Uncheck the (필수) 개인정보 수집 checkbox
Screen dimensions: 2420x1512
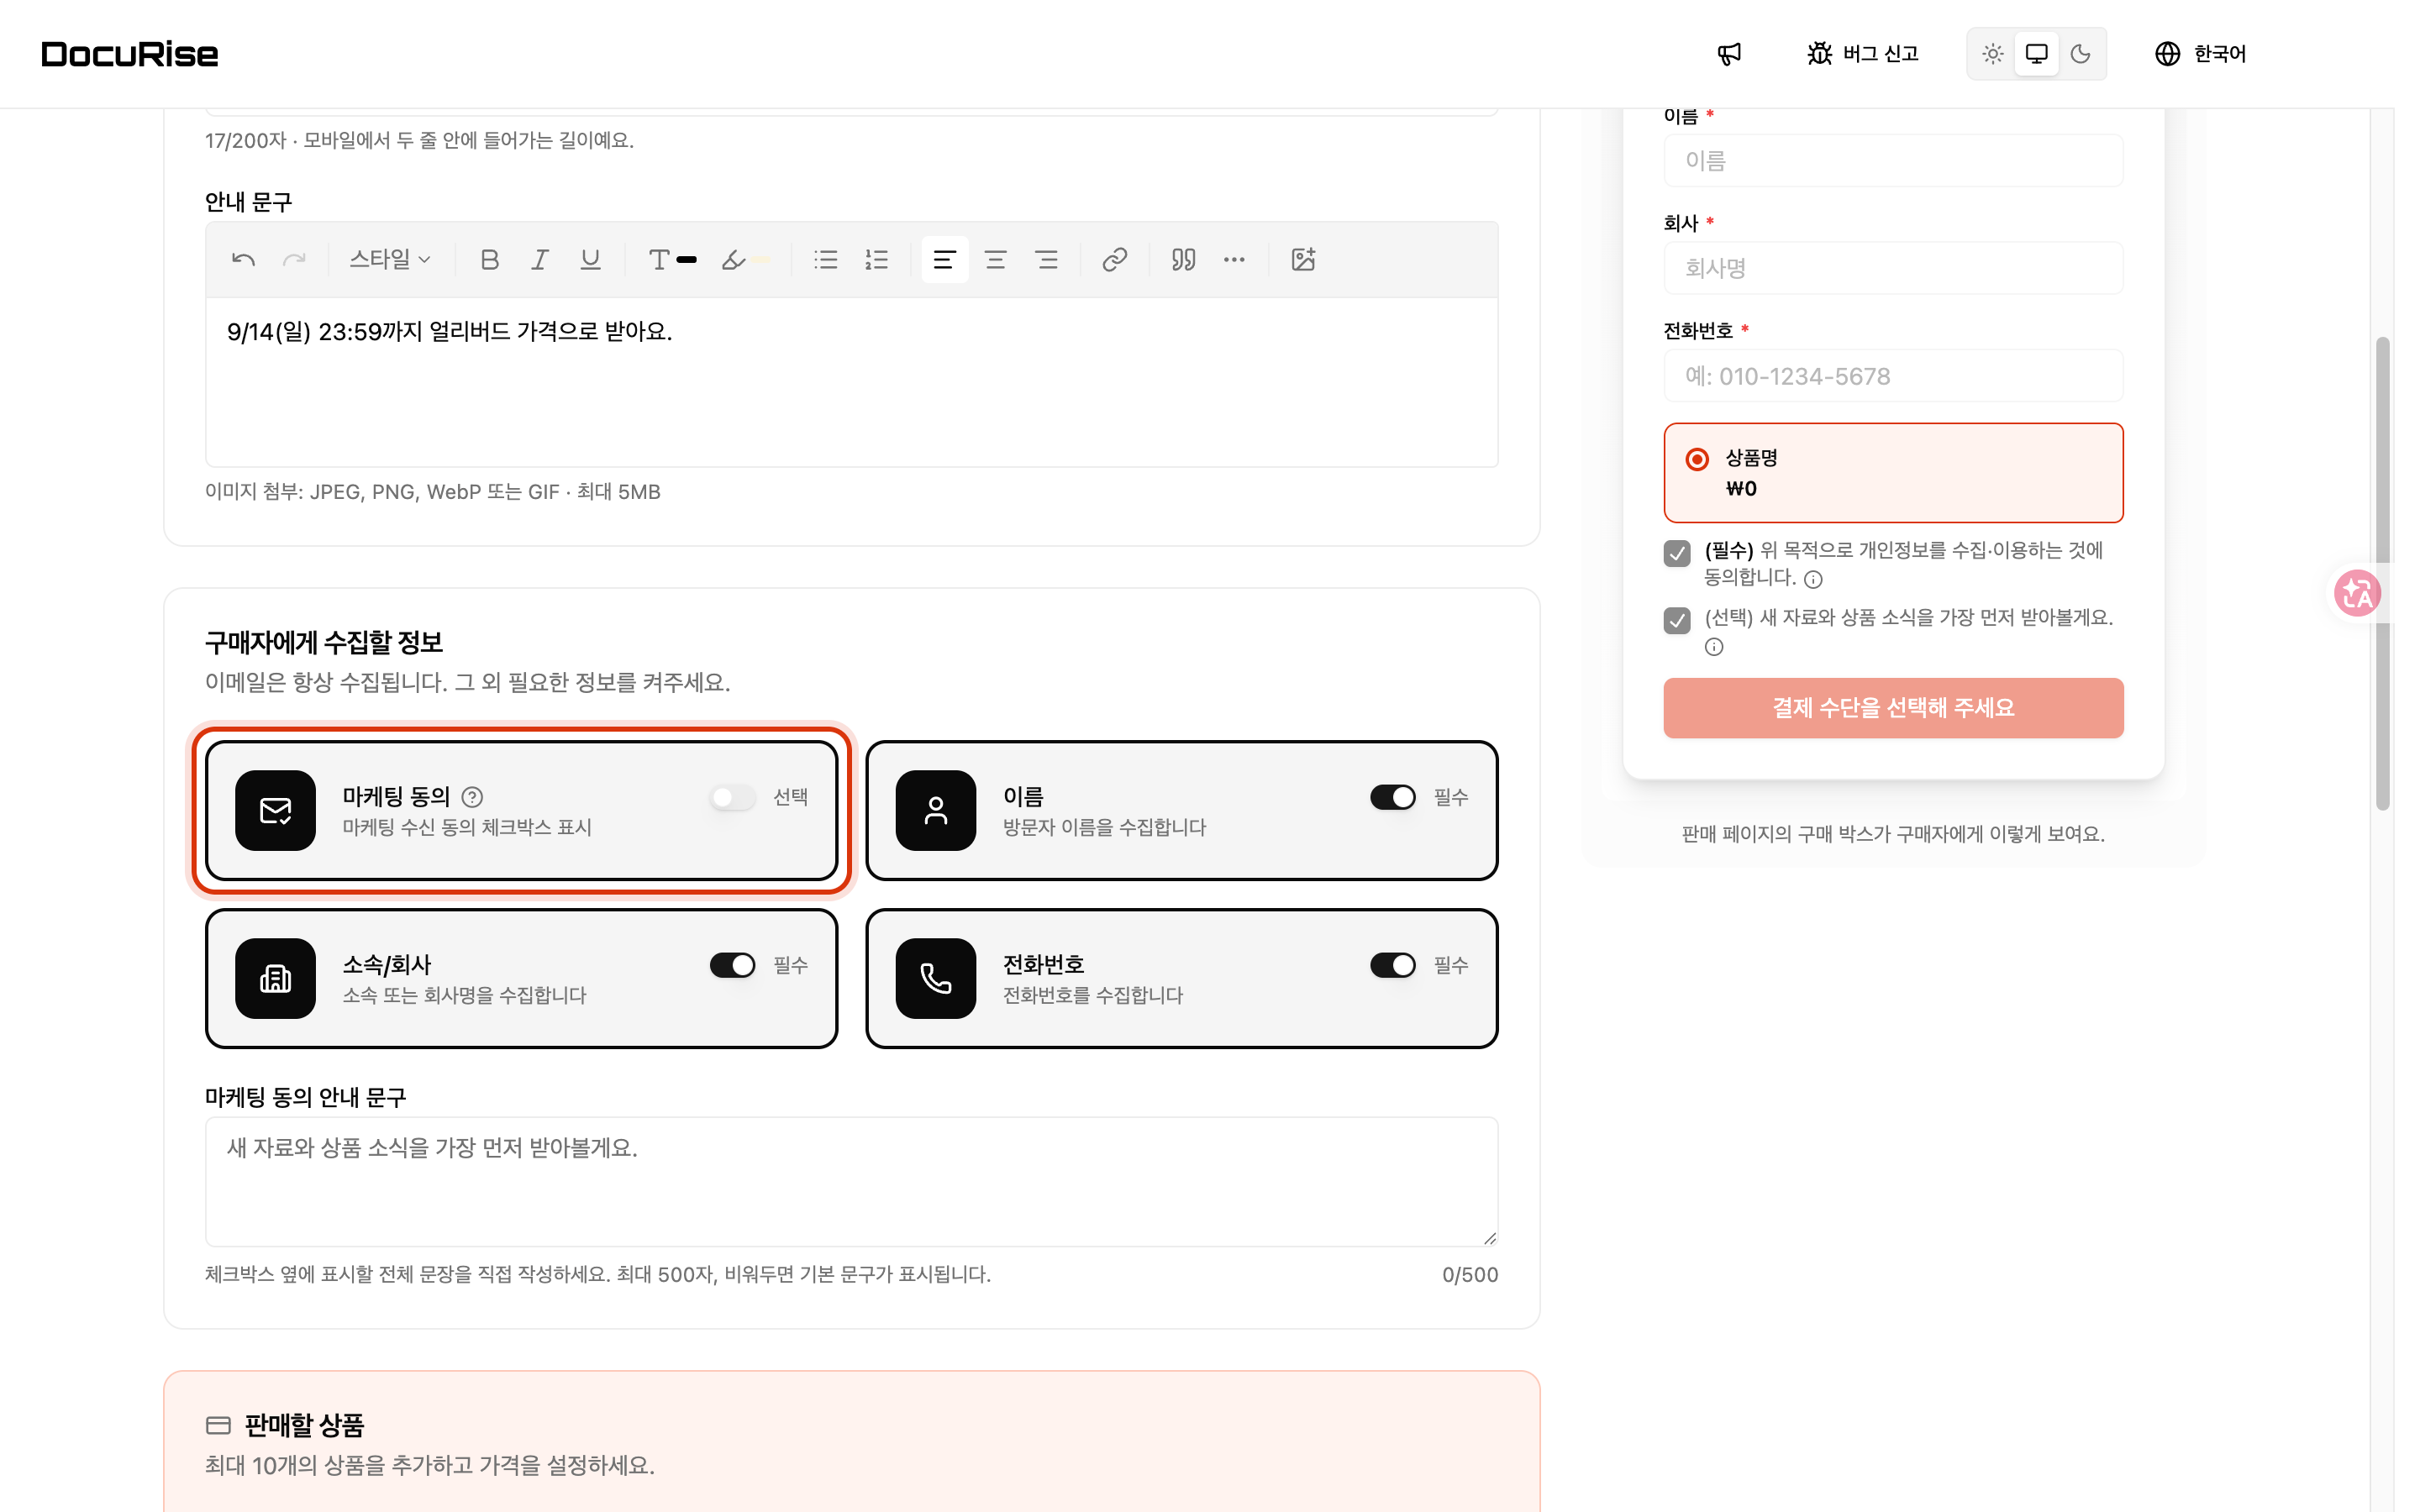pyautogui.click(x=1677, y=553)
